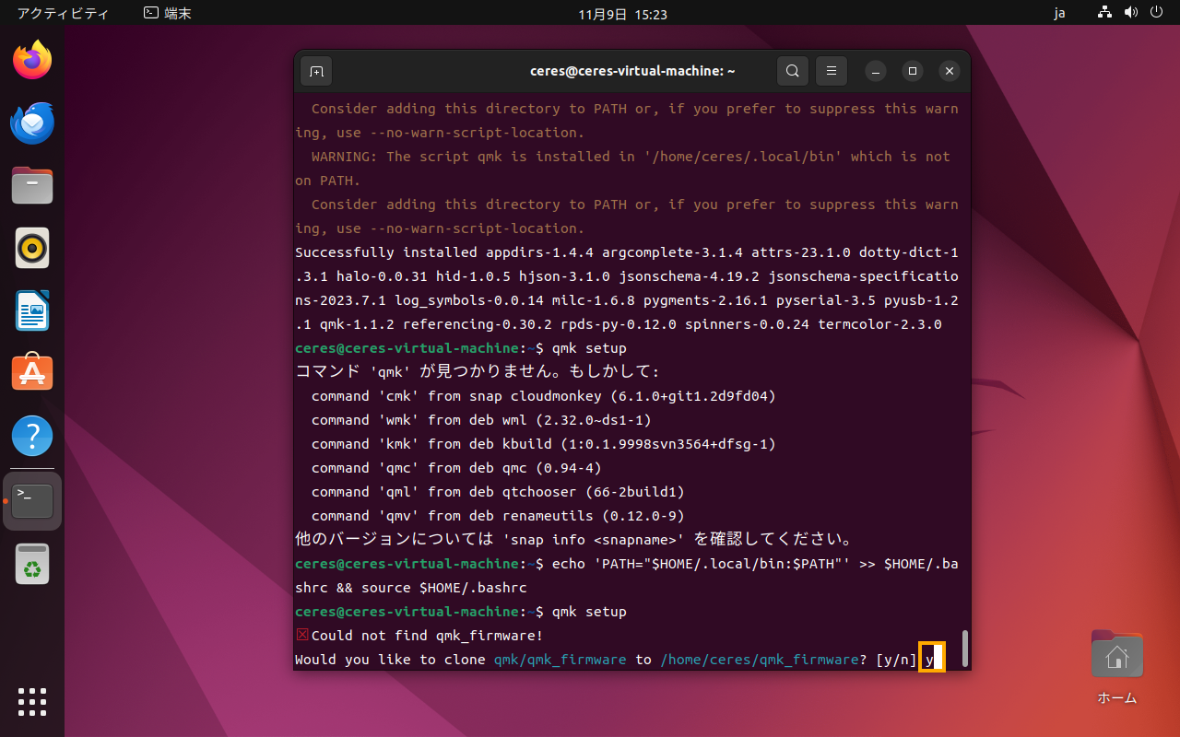
Task: Open the ja input source indicator
Action: [1059, 14]
